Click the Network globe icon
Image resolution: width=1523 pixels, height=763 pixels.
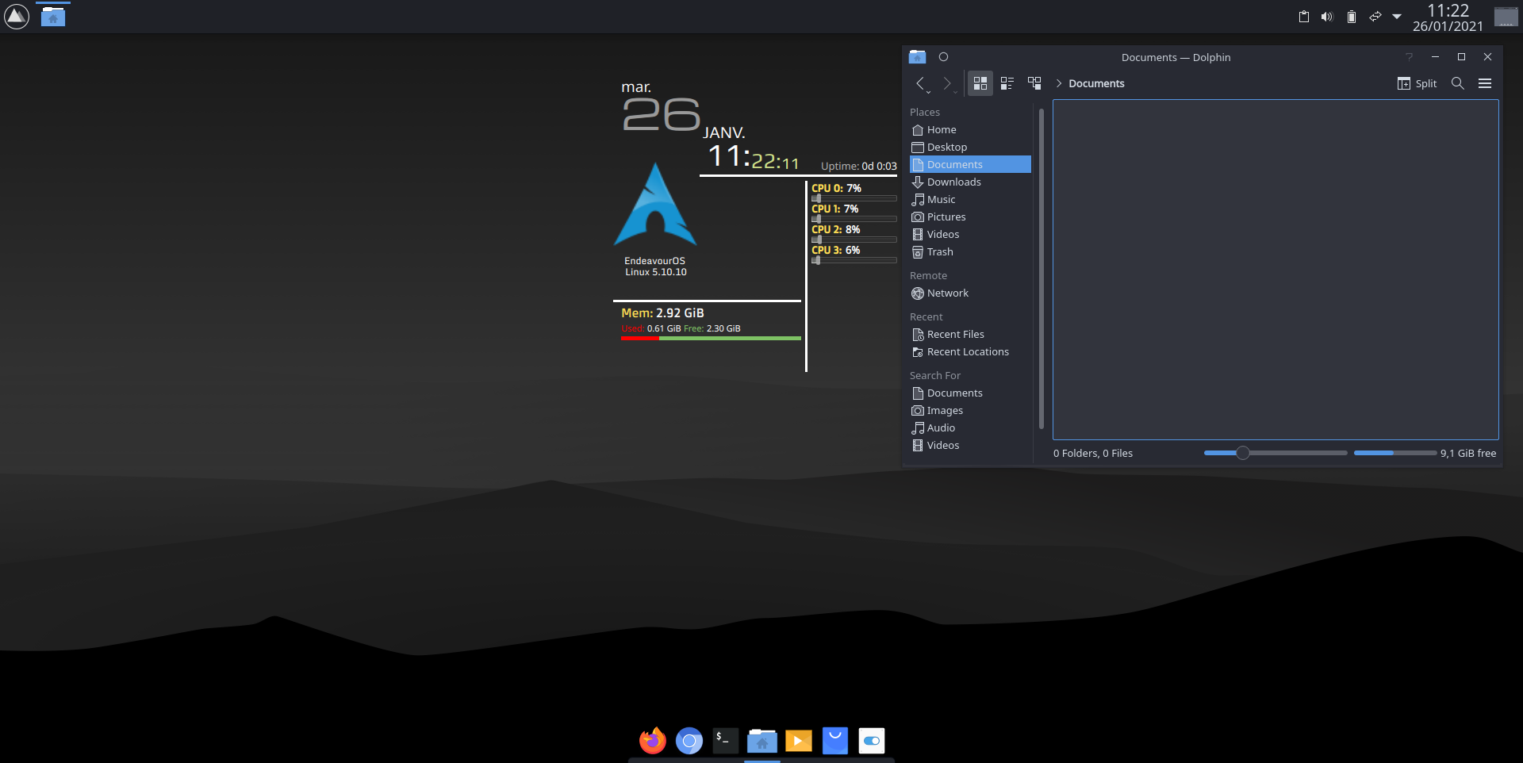click(x=918, y=293)
